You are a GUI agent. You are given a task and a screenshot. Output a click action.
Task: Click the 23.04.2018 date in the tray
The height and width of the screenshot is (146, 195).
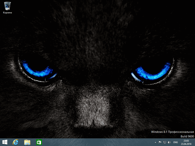186,144
